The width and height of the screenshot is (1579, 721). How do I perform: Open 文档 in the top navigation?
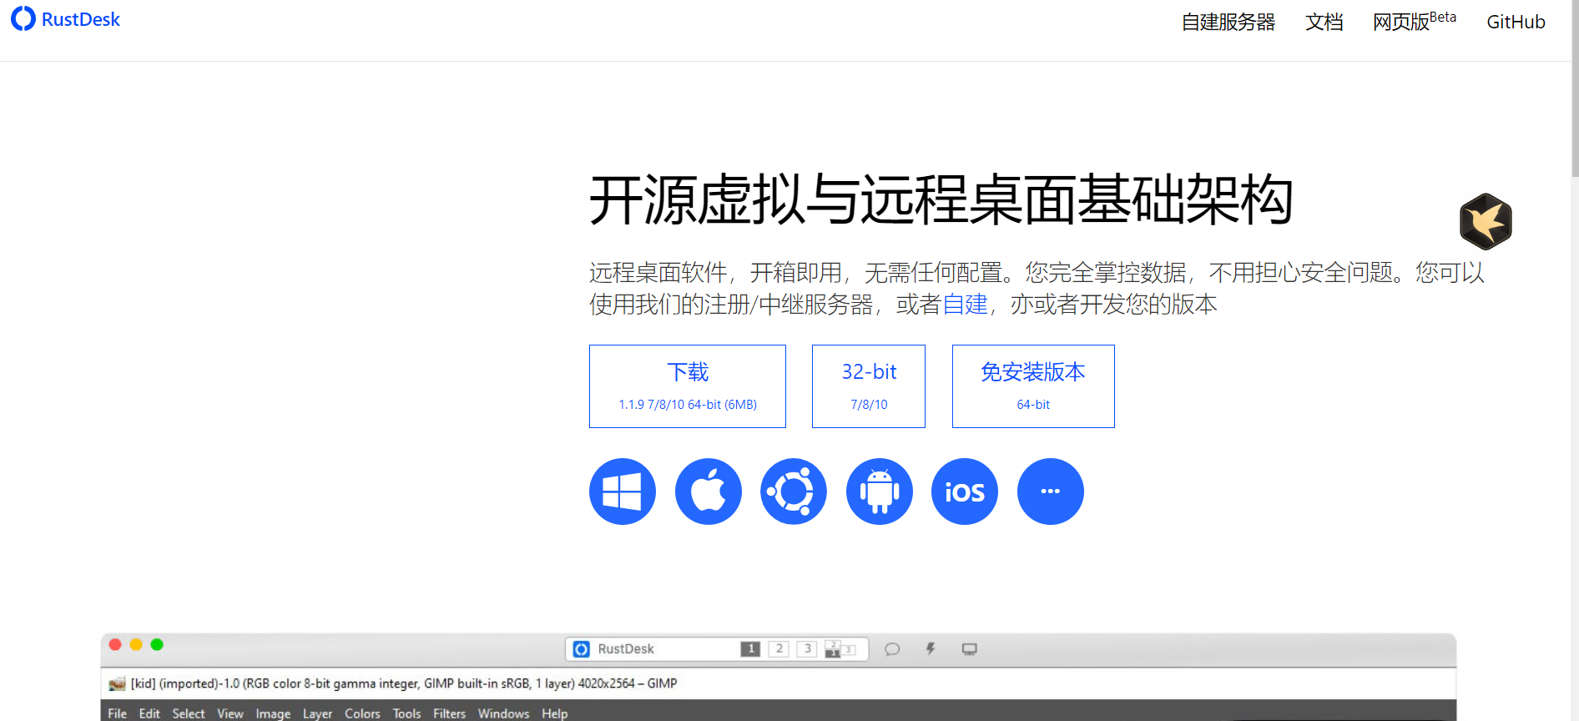tap(1324, 23)
